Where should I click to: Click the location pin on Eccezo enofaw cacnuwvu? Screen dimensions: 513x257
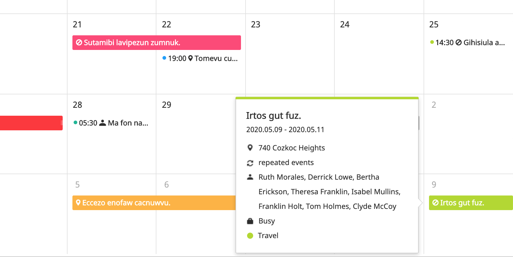(x=78, y=203)
